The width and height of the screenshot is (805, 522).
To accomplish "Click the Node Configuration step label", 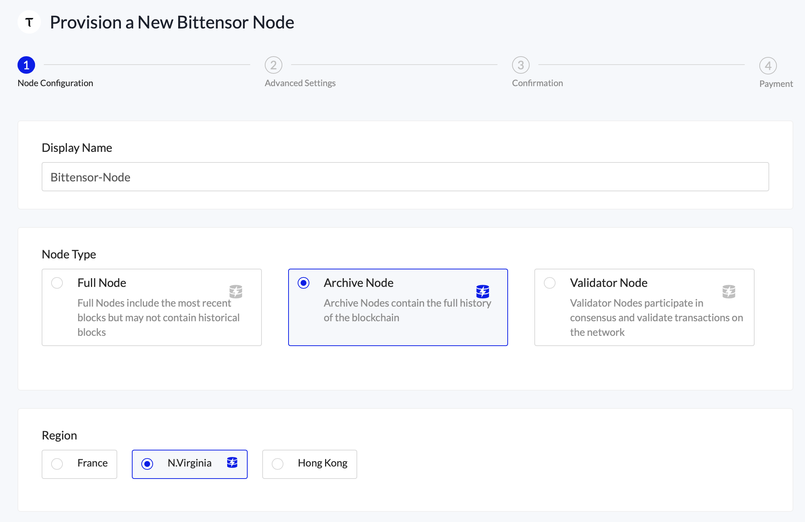I will 55,83.
